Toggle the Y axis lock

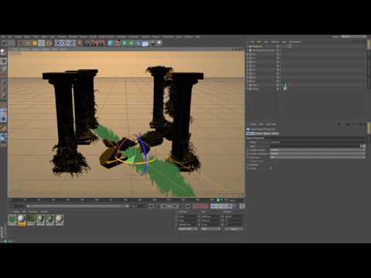coord(65,43)
